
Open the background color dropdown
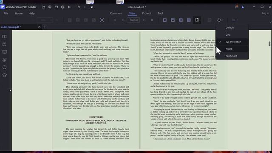220,20
